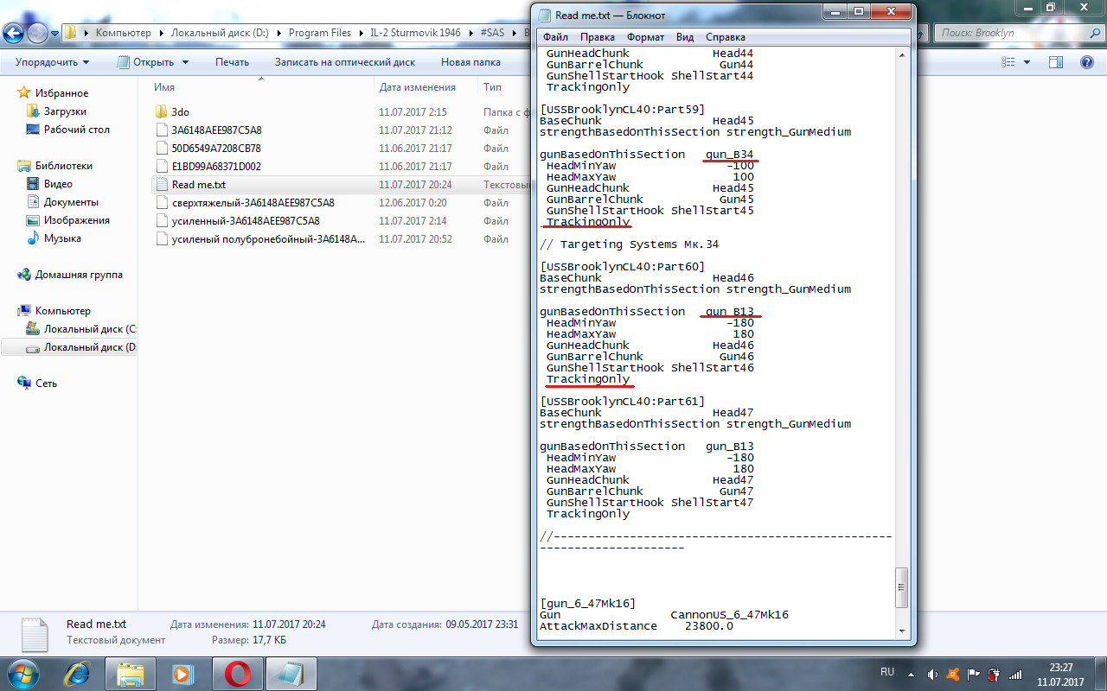The image size is (1107, 691).
Task: Click the Локальный диск (C:) drive icon
Action: pyautogui.click(x=33, y=329)
